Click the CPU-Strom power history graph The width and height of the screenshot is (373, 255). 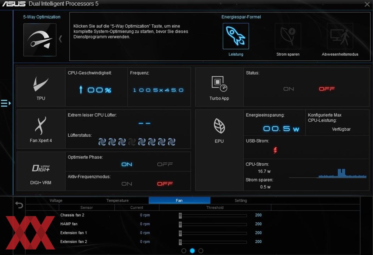pyautogui.click(x=328, y=173)
